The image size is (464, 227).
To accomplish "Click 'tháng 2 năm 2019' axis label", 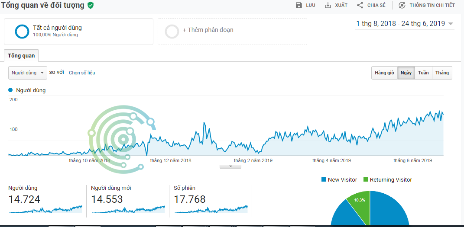I will pyautogui.click(x=253, y=160).
